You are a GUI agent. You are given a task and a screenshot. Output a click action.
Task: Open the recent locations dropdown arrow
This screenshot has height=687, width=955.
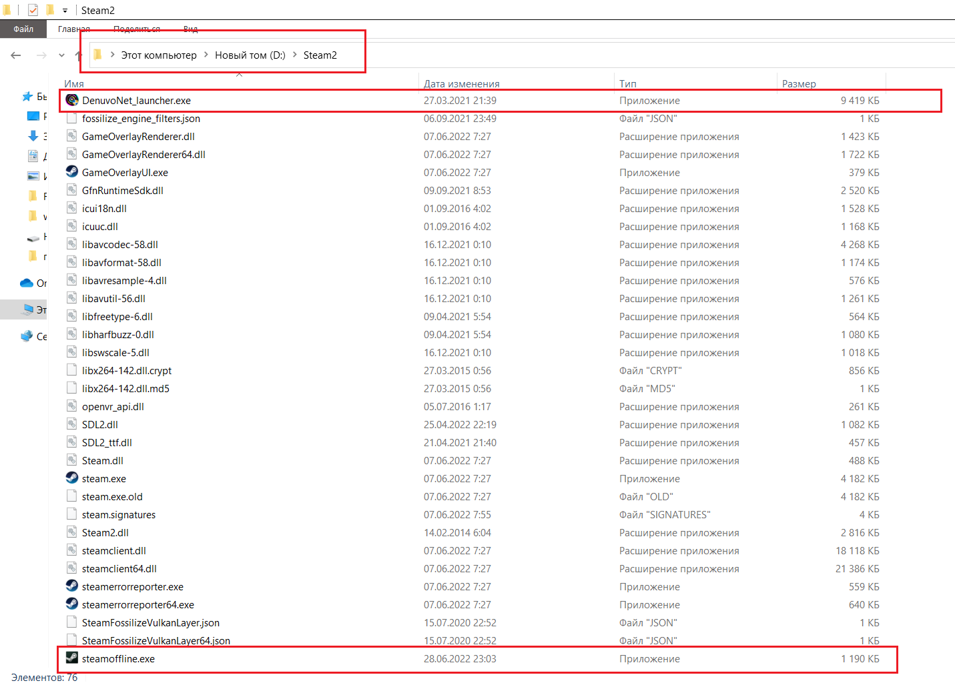[61, 55]
